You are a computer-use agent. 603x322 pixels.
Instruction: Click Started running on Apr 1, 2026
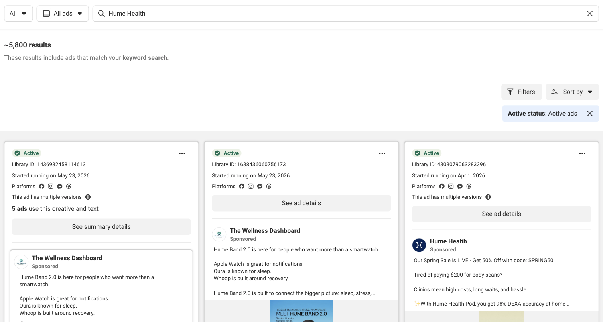(448, 175)
